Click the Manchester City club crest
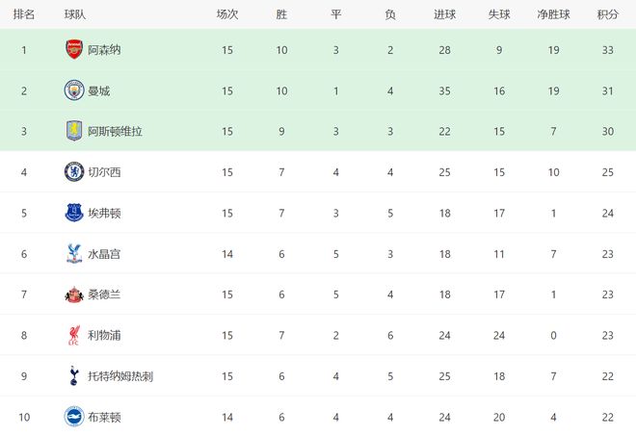The height and width of the screenshot is (435, 636). [x=73, y=90]
